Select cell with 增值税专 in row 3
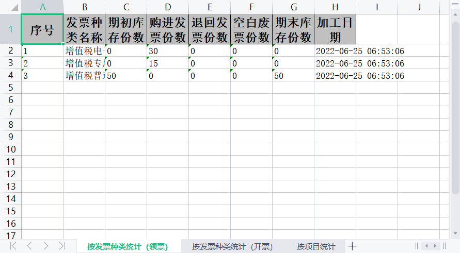460x253 pixels. pos(84,63)
